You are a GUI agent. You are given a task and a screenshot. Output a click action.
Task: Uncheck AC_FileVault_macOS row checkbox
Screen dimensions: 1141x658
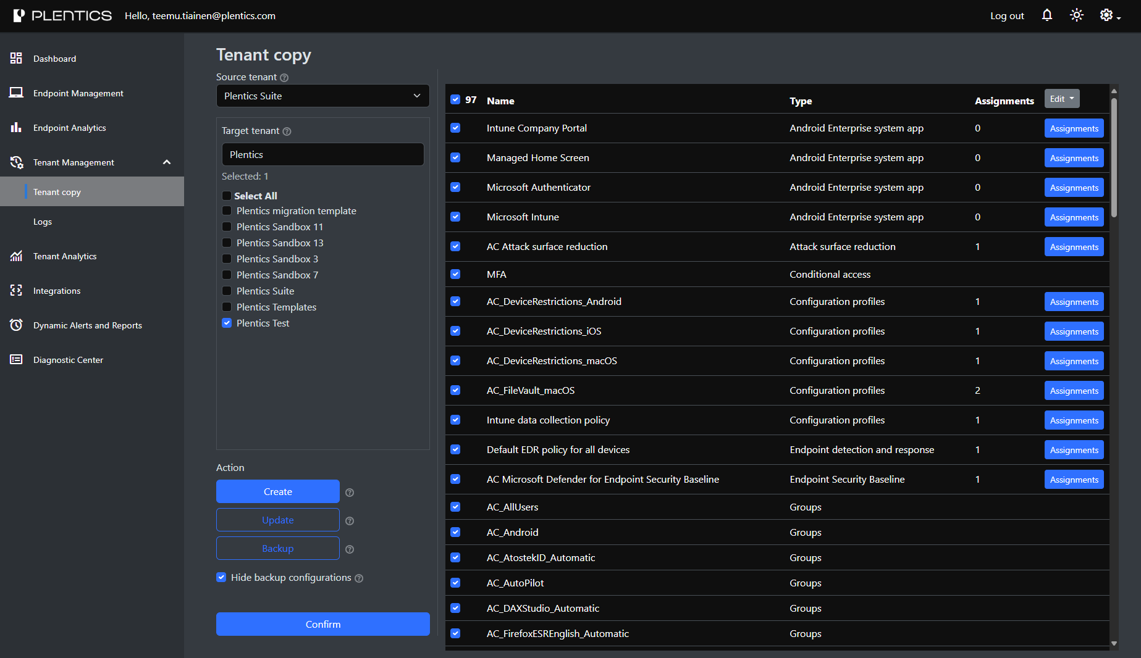pyautogui.click(x=455, y=390)
